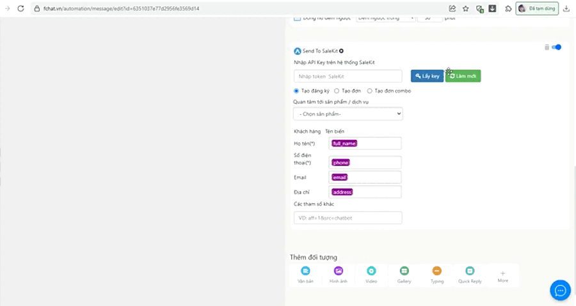This screenshot has height=306, width=576.
Task: Bookmark this page with star icon
Action: point(465,8)
